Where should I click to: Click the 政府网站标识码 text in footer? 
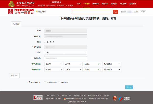[x=98, y=99]
